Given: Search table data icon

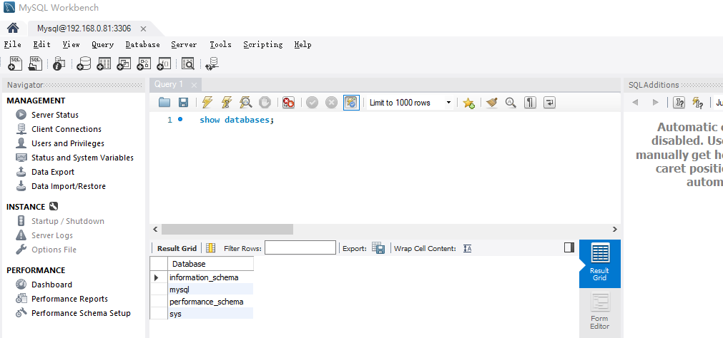Looking at the screenshot, I should 187,63.
